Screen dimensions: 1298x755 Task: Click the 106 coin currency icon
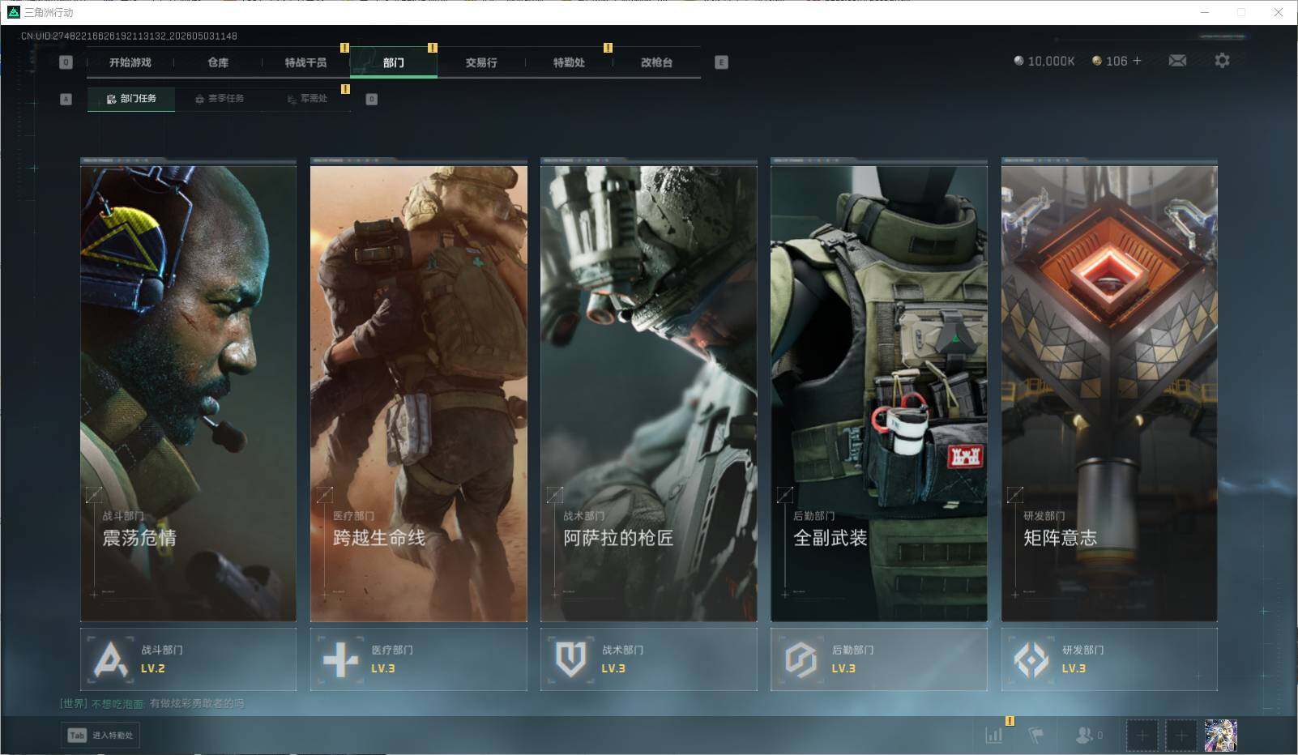point(1097,61)
